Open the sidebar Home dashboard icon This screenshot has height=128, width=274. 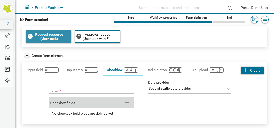[7, 24]
